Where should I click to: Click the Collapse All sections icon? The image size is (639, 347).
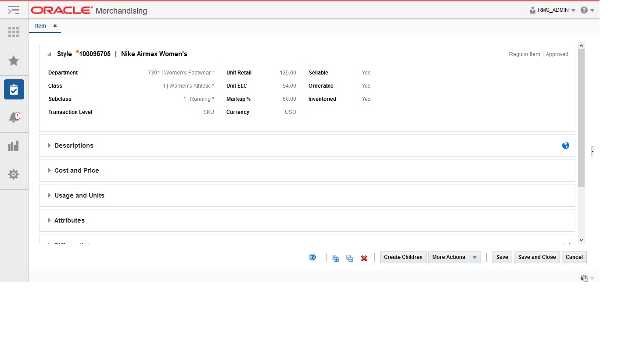pos(350,258)
